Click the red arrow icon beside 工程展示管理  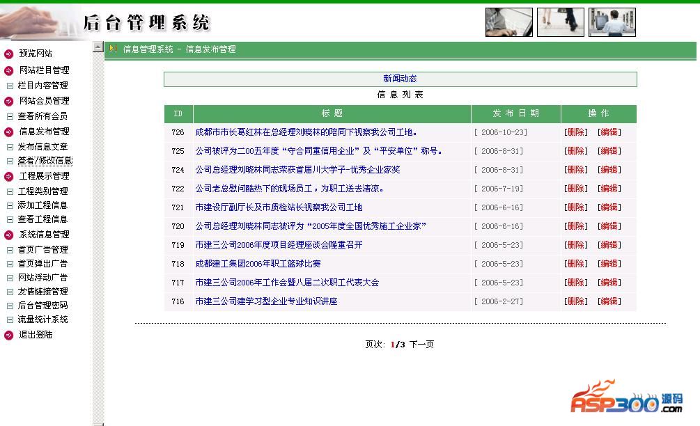tap(8, 177)
